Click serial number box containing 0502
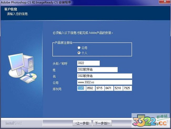 point(90,88)
